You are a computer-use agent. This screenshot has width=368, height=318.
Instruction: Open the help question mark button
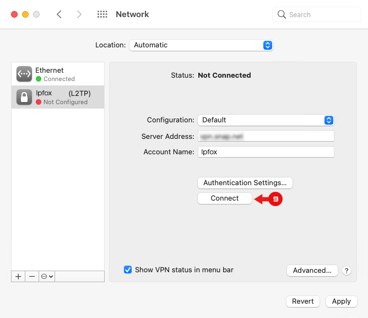point(347,271)
